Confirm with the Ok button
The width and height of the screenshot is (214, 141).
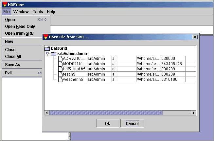point(107,123)
